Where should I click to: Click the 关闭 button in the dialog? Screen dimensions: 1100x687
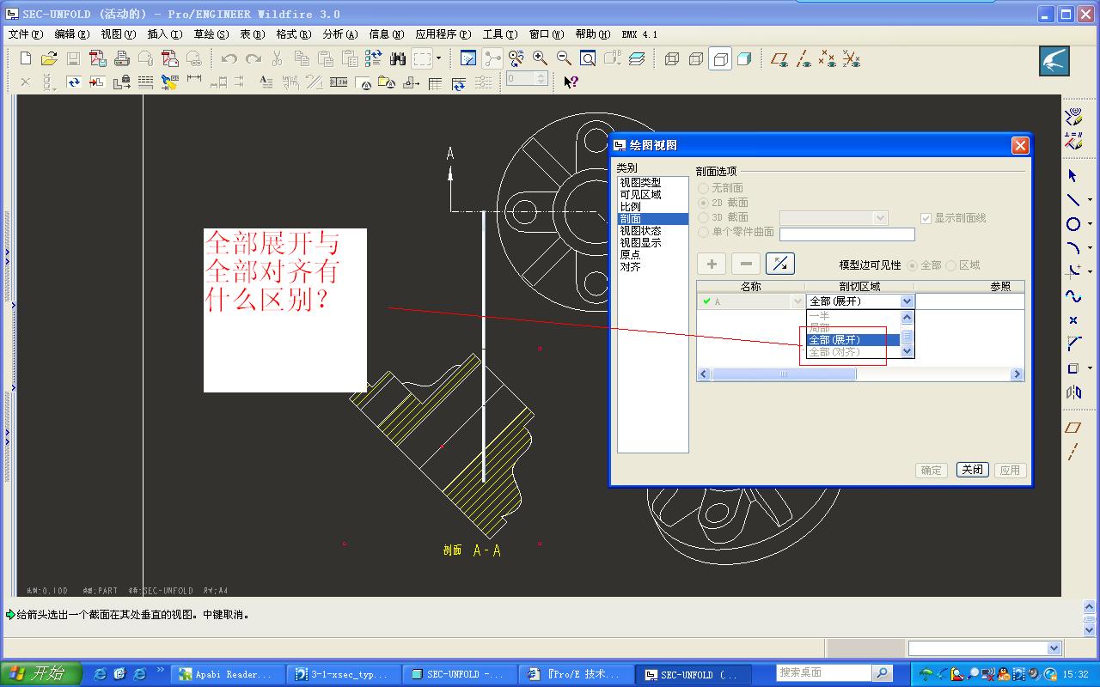point(972,470)
